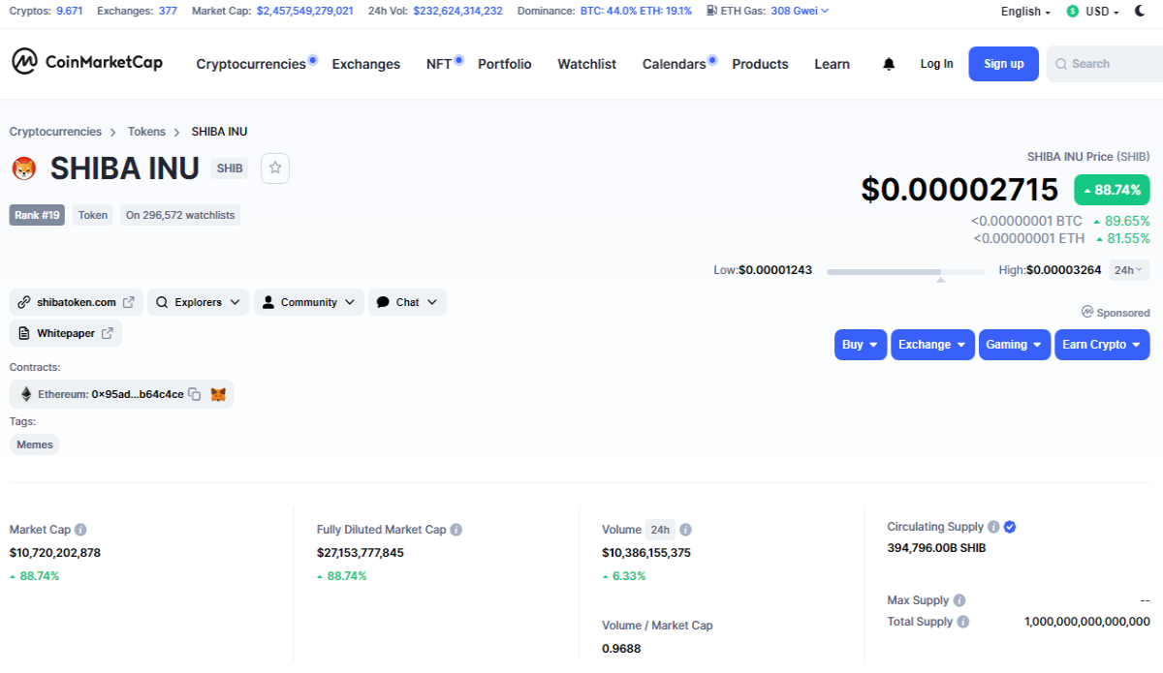This screenshot has height=673, width=1163.
Task: Click the Volume 24h period badge
Action: 660,530
